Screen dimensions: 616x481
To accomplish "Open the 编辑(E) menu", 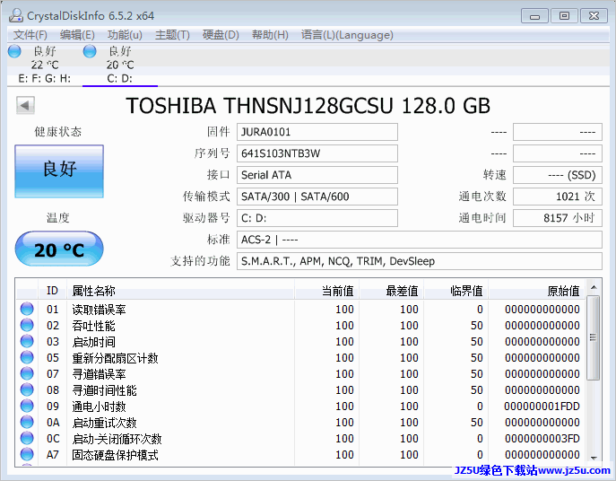I will [77, 35].
